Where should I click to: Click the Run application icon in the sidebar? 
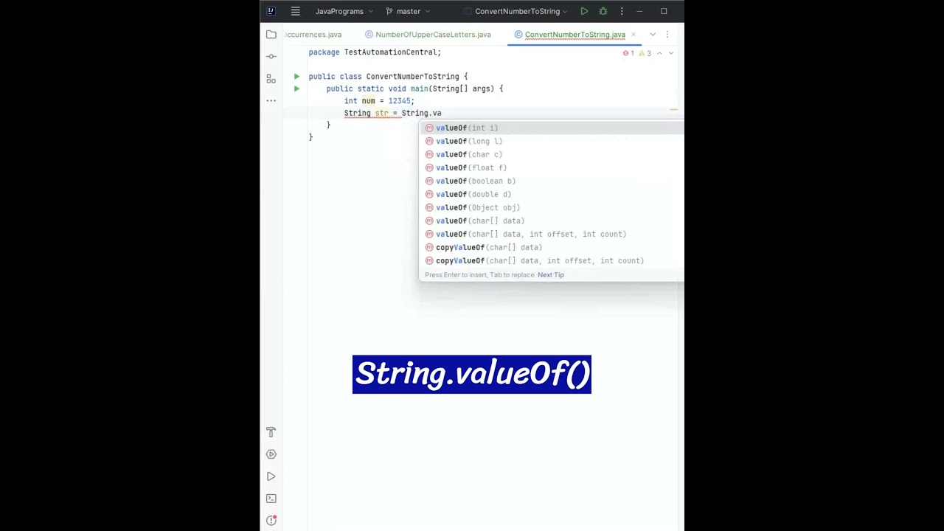[271, 476]
